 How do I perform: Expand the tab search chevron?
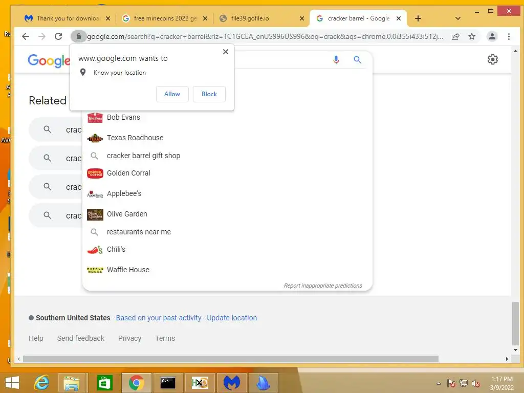[458, 18]
